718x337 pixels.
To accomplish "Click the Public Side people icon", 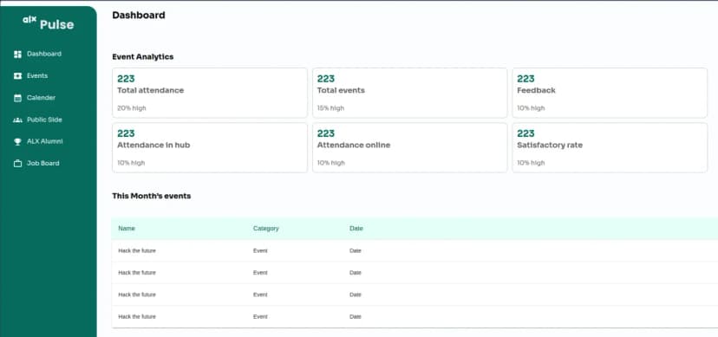I will click(x=18, y=120).
